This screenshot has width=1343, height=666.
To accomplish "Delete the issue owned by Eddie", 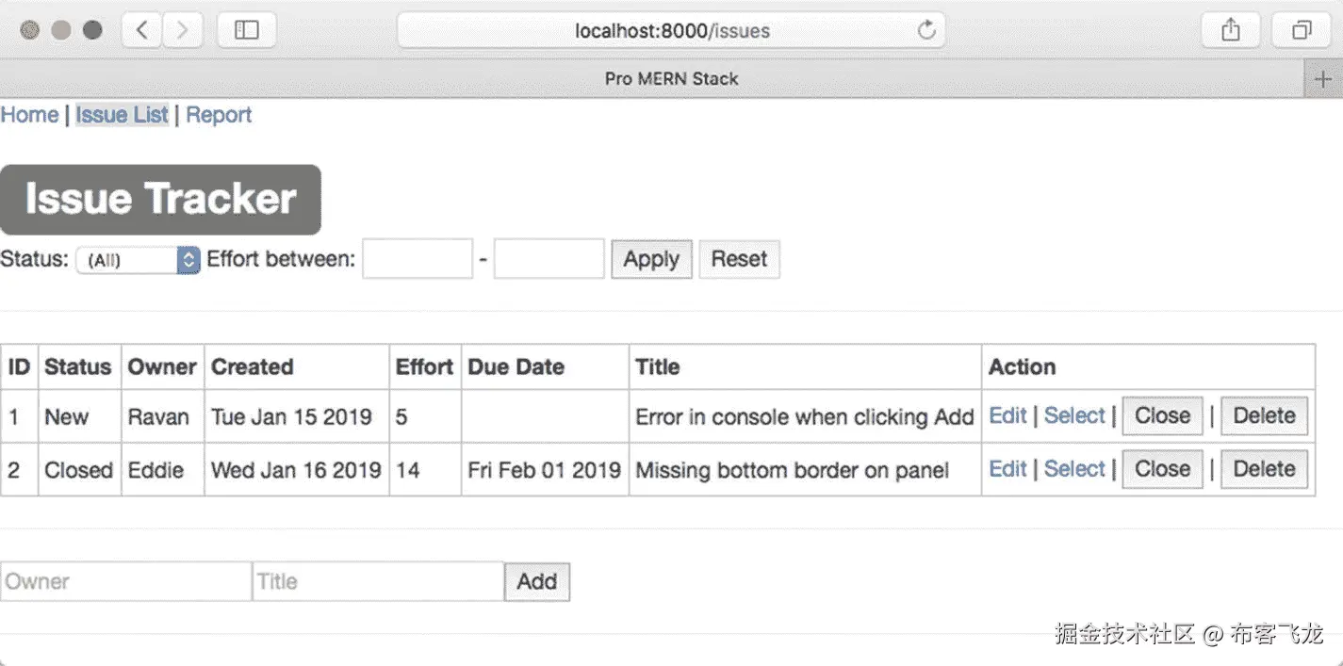I will pos(1264,469).
